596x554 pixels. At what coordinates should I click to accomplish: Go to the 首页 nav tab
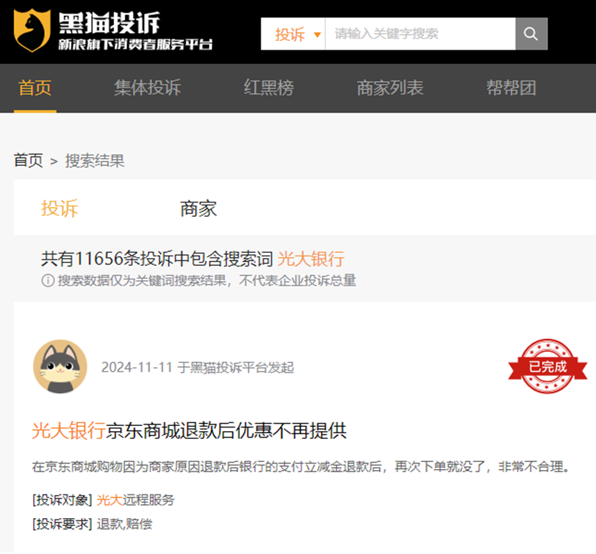point(35,88)
